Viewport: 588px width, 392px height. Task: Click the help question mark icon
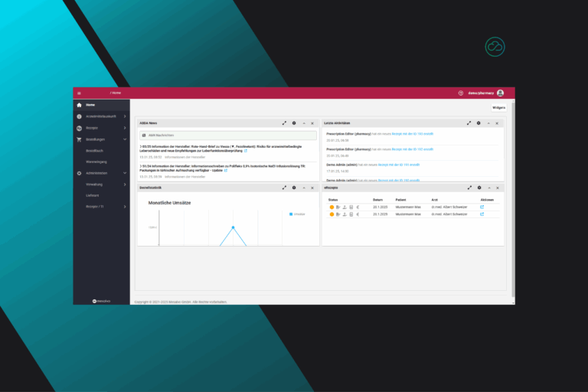(461, 93)
